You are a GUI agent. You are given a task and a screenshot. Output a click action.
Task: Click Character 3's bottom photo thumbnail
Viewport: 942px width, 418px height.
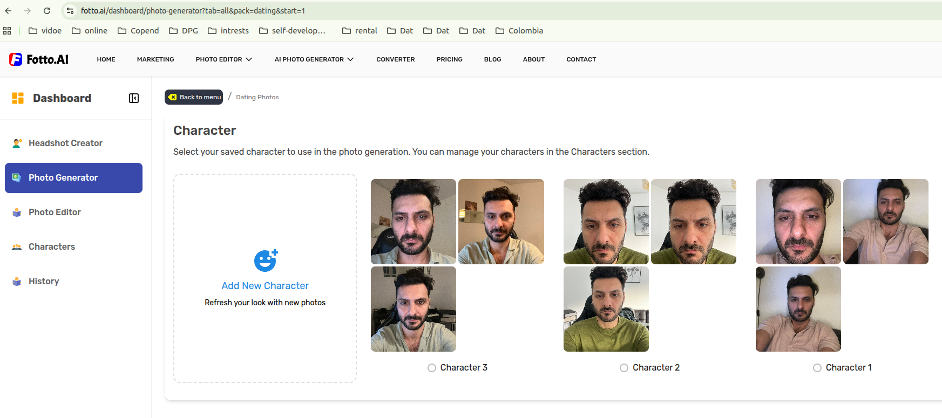pos(414,309)
